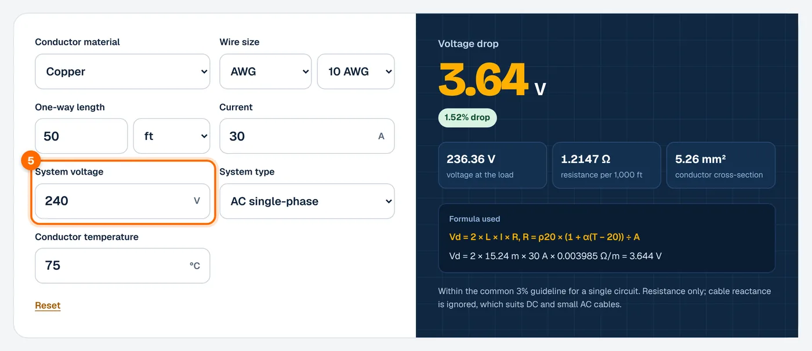Click the Current label
This screenshot has width=812, height=351.
click(236, 107)
